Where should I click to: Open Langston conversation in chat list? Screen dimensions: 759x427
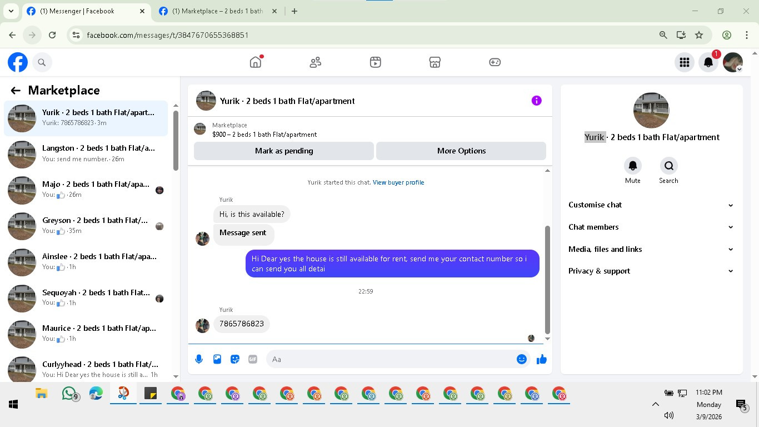86,154
